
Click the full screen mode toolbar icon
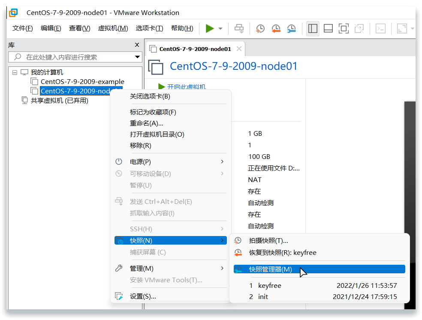coord(344,28)
